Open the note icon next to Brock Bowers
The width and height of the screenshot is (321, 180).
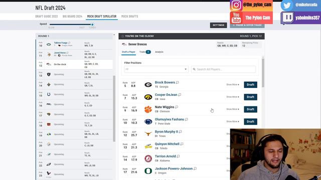click(x=177, y=82)
